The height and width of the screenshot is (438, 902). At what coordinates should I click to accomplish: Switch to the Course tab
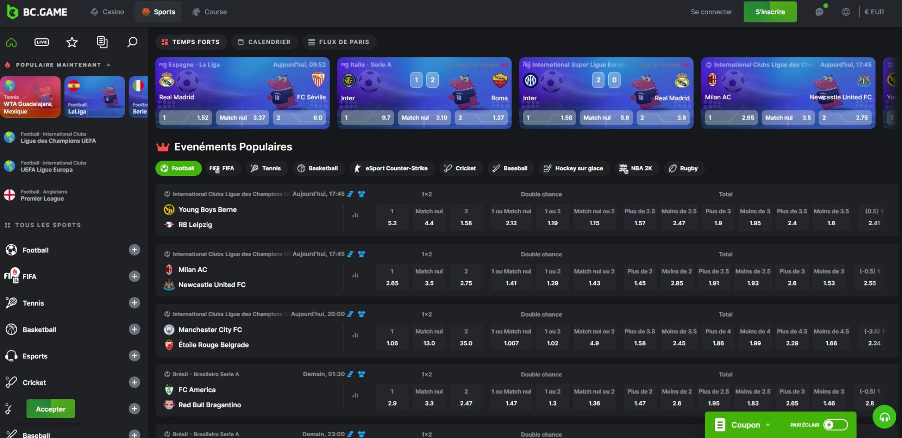click(x=210, y=12)
